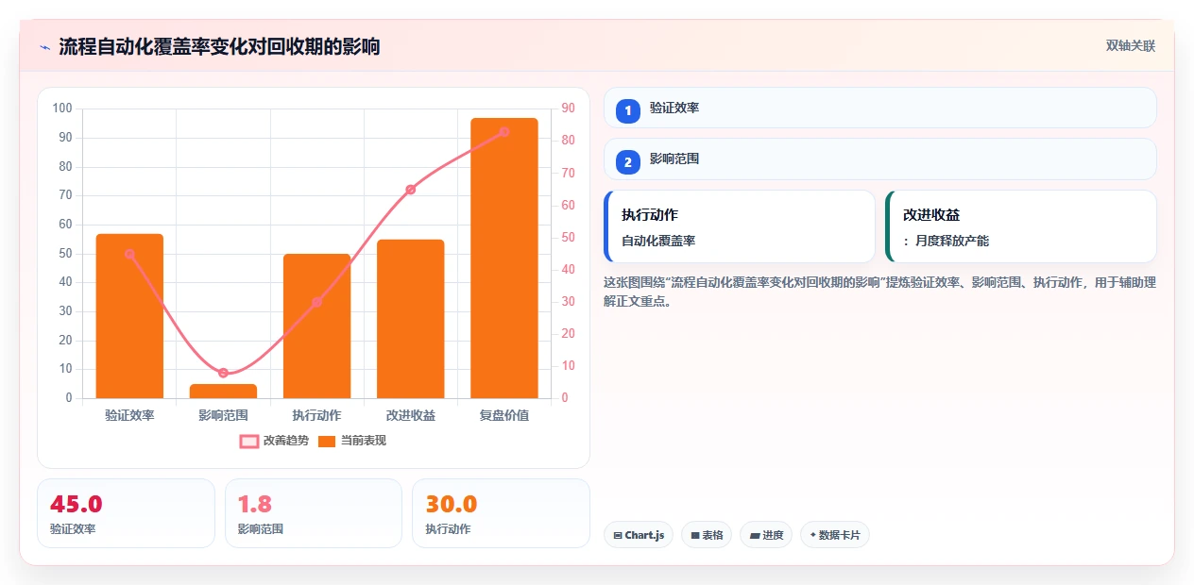The image size is (1194, 585).
Task: Click the left axis value 100
Action: click(62, 109)
